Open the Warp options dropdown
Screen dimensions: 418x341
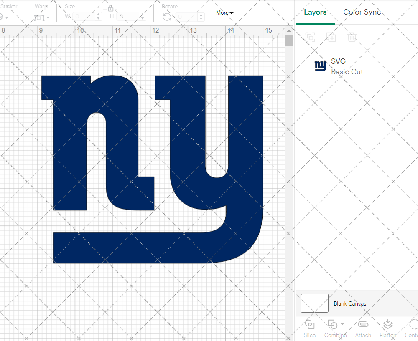click(48, 18)
